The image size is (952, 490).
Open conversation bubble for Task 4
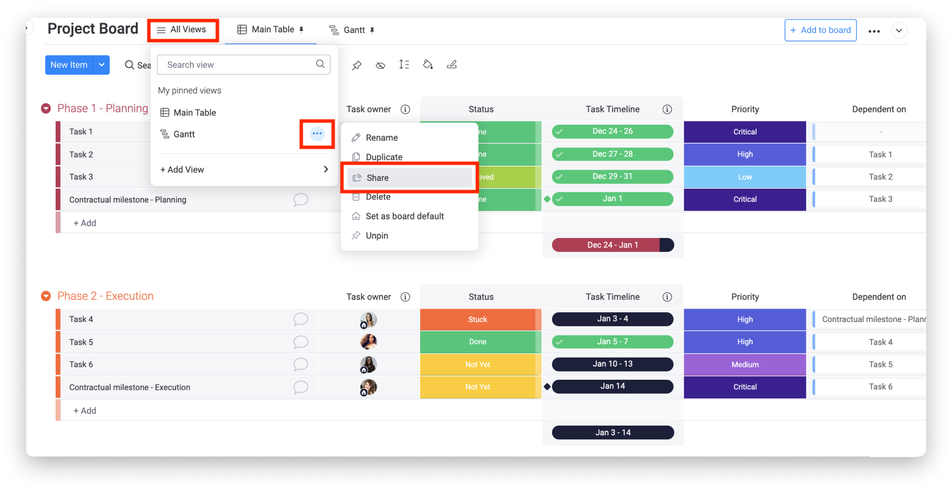301,319
